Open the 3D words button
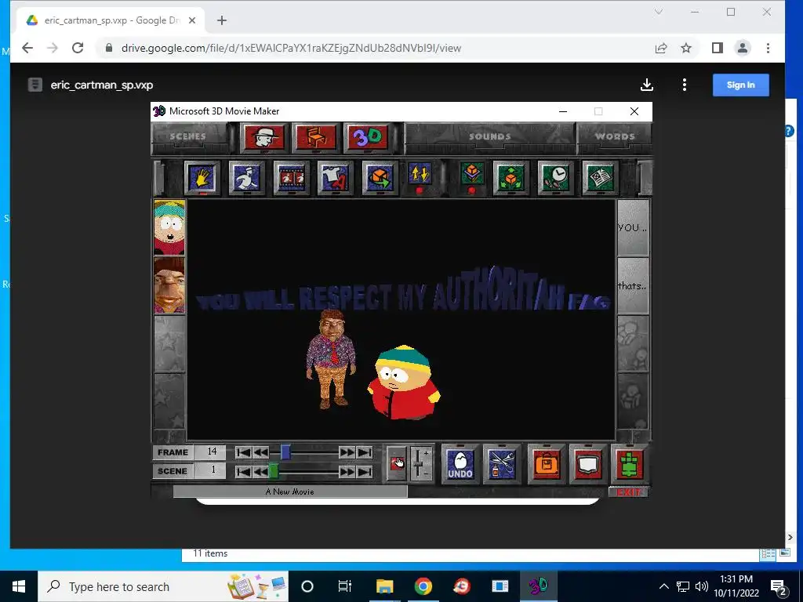The height and width of the screenshot is (602, 803). (x=367, y=137)
